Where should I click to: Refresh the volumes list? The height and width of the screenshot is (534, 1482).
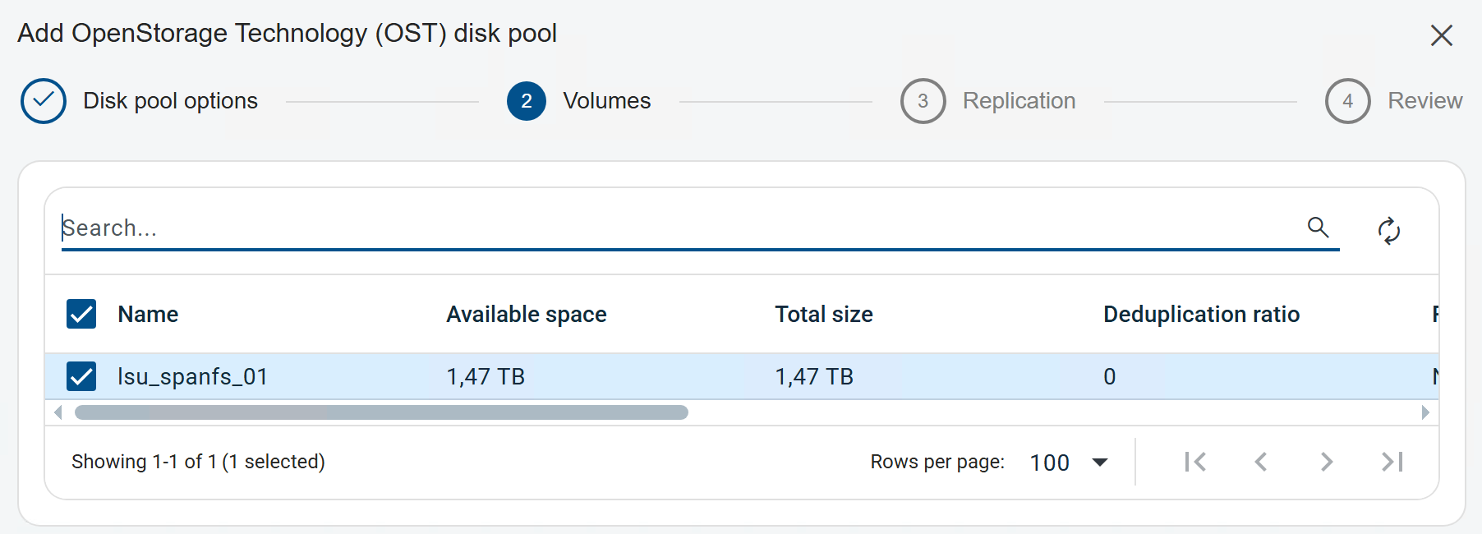coord(1388,231)
